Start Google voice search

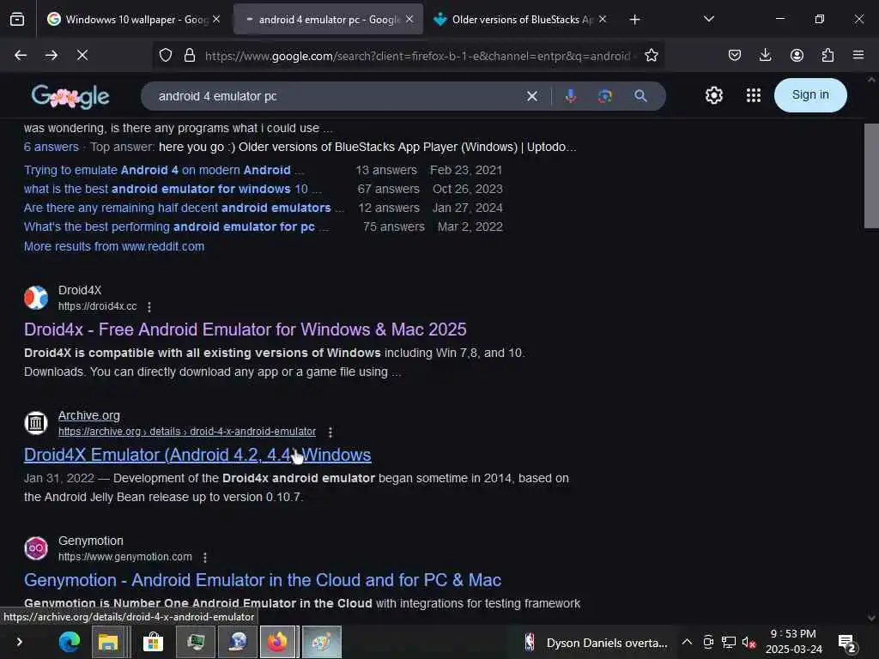[571, 96]
